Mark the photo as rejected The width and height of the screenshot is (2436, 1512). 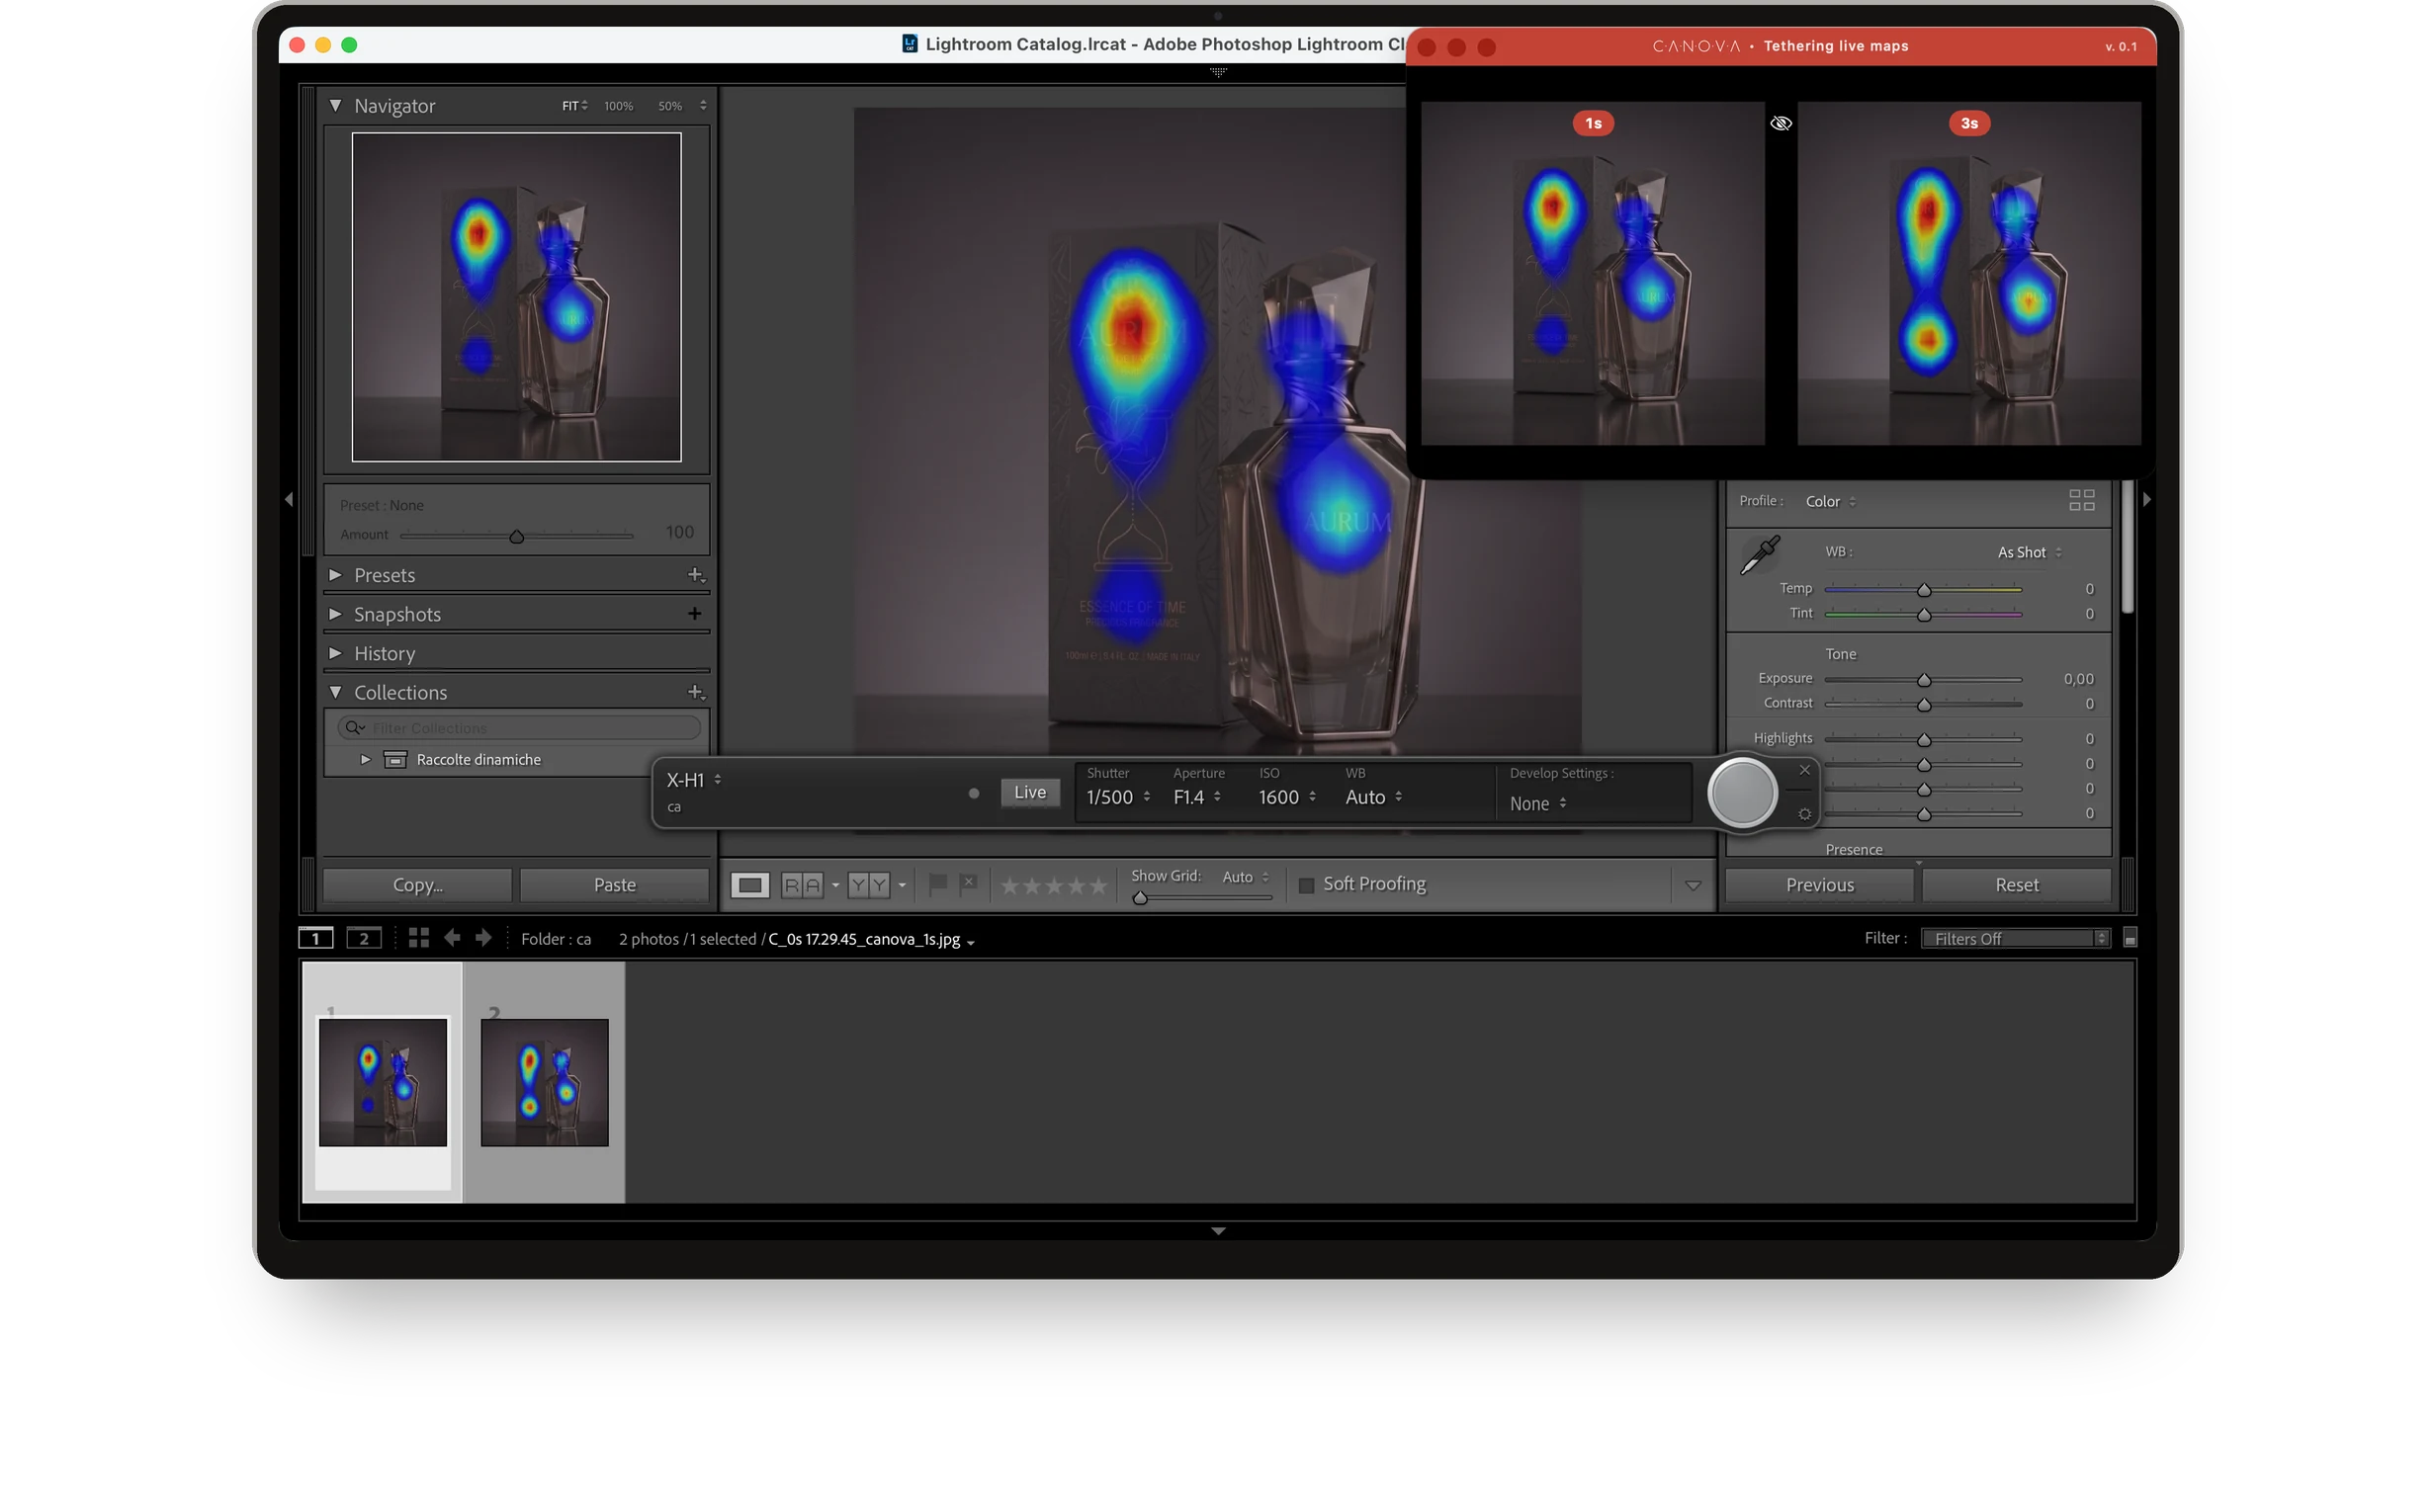(x=968, y=884)
